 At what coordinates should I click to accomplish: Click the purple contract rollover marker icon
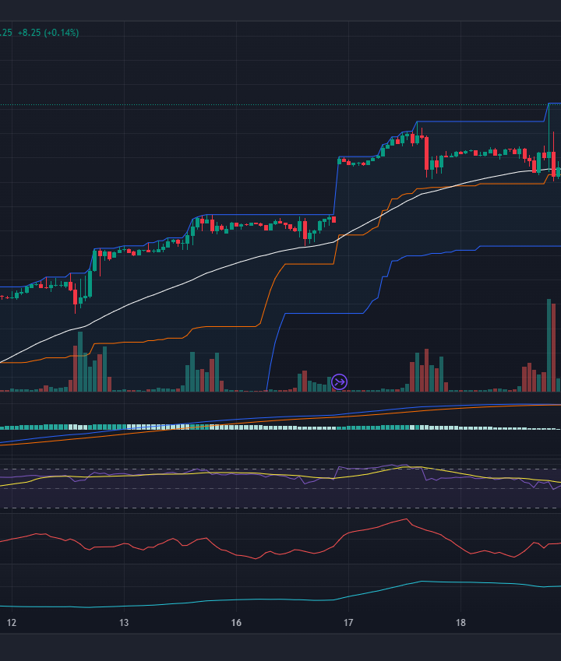coord(339,382)
